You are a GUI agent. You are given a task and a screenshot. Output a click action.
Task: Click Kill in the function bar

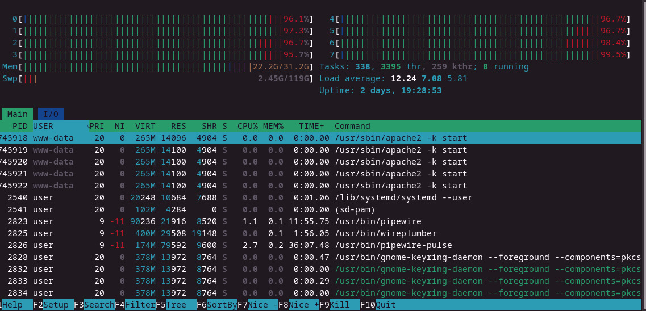(344, 305)
